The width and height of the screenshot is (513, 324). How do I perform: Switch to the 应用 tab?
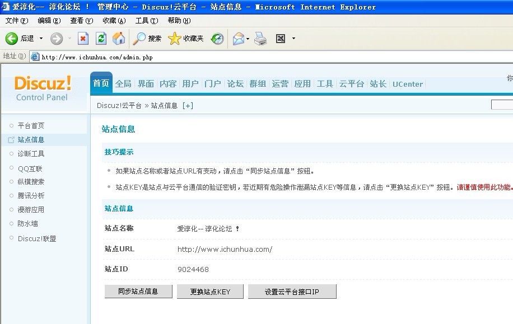[302, 84]
